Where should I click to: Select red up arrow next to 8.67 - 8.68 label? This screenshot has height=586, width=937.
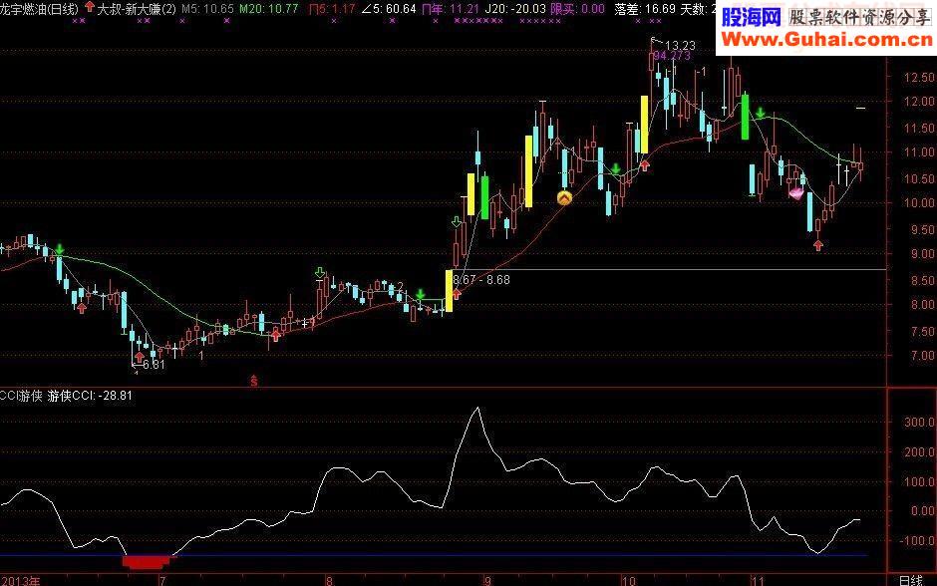tap(458, 293)
